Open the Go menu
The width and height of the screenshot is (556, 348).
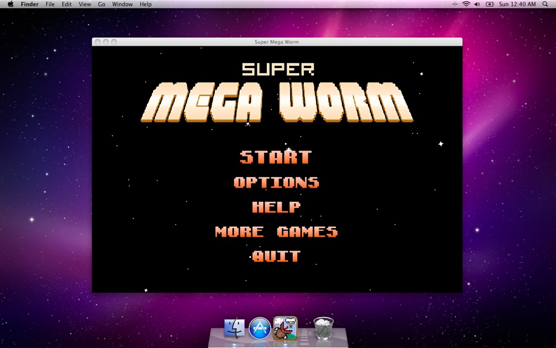102,4
